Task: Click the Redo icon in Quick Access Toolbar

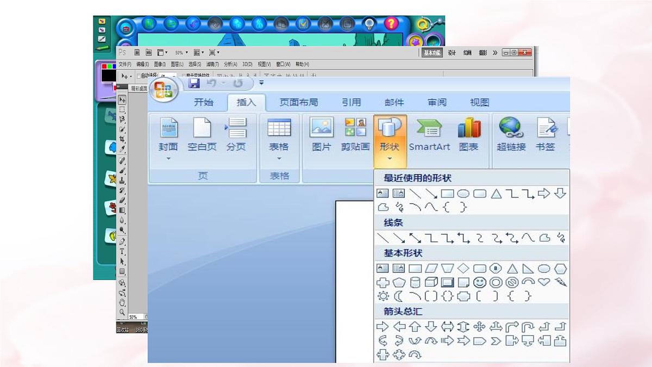Action: (238, 83)
